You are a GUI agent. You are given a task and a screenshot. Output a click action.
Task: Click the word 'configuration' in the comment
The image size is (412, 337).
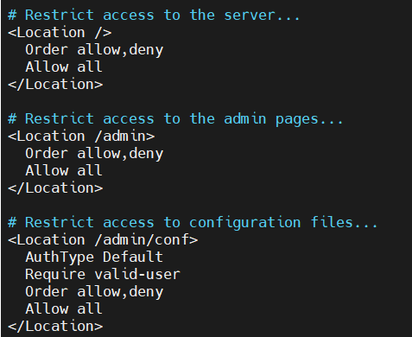(245, 223)
